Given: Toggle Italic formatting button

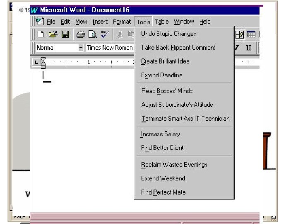Looking at the screenshot, I should pyautogui.click(x=237, y=48).
